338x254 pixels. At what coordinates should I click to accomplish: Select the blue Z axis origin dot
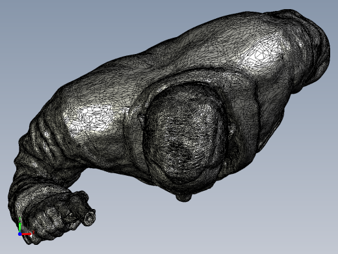tap(19, 234)
